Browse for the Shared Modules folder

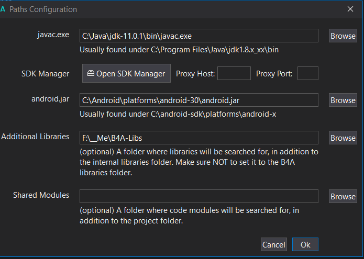point(343,196)
